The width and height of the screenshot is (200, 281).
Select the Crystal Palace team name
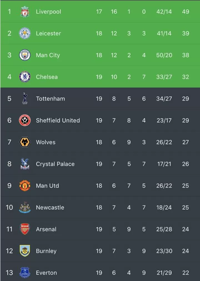tap(55, 164)
